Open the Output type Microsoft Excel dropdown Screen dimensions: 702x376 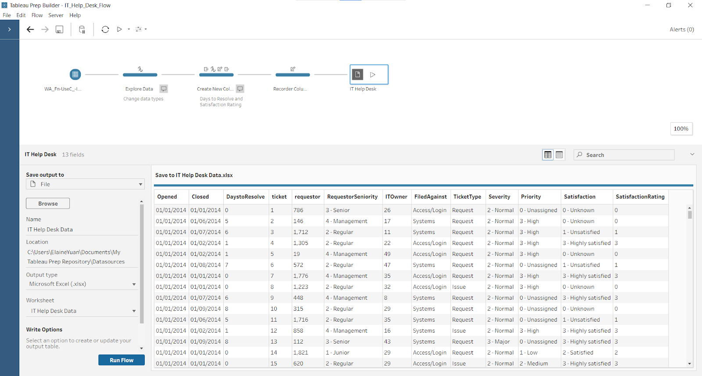pos(82,284)
